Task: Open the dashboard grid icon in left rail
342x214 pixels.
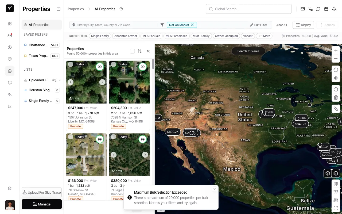Action: click(x=10, y=24)
